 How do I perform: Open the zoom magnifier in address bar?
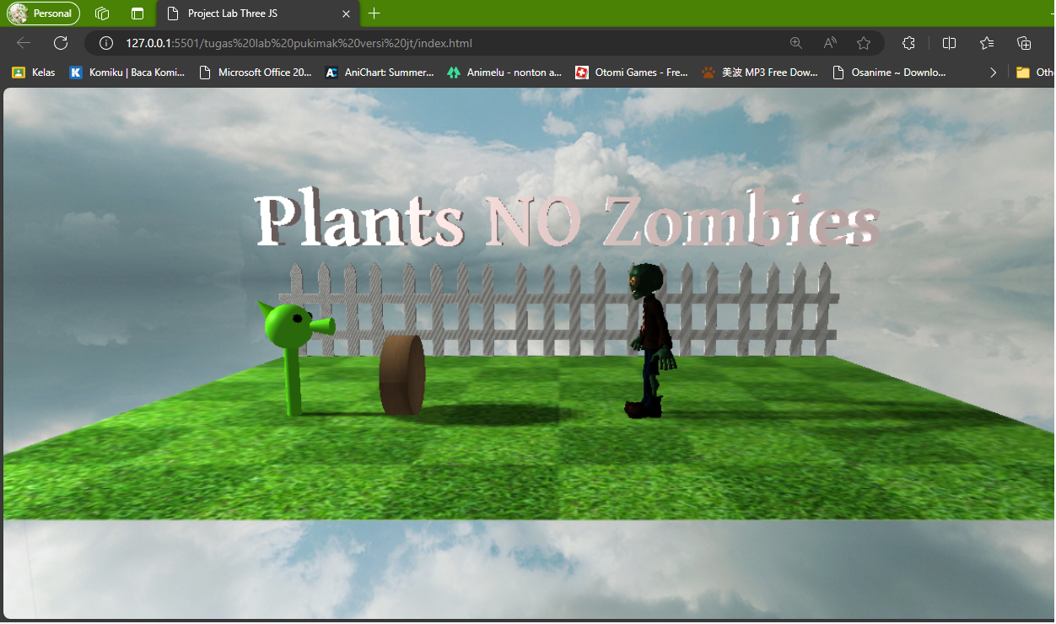795,43
